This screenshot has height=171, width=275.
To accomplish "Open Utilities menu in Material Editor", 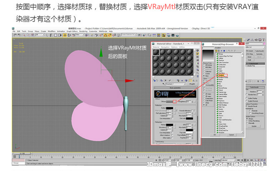I will (x=182, y=47).
